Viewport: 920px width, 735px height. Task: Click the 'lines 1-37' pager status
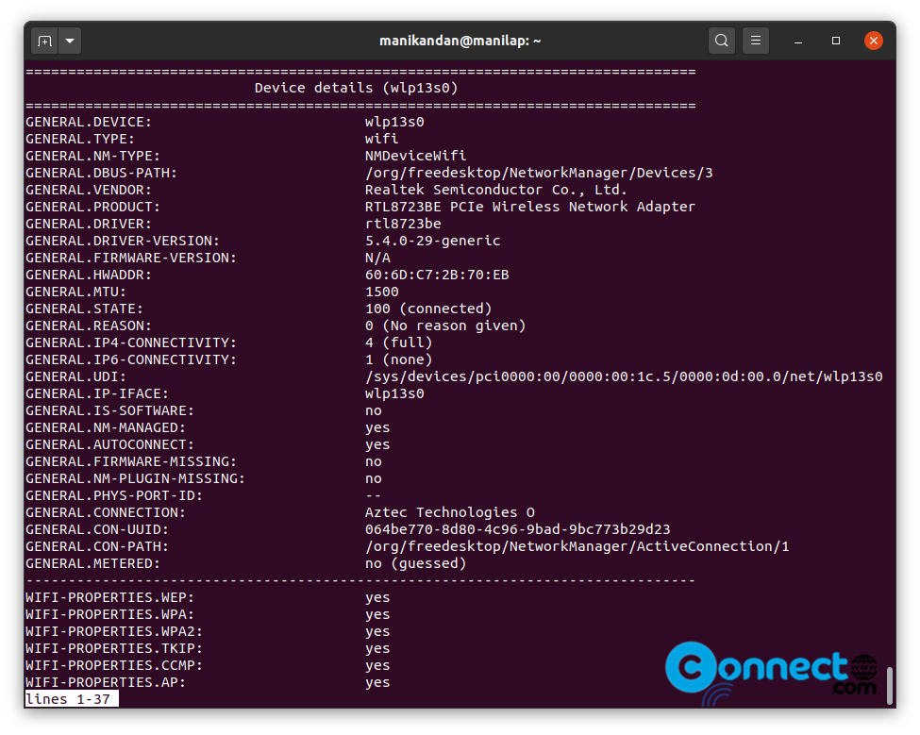(72, 698)
